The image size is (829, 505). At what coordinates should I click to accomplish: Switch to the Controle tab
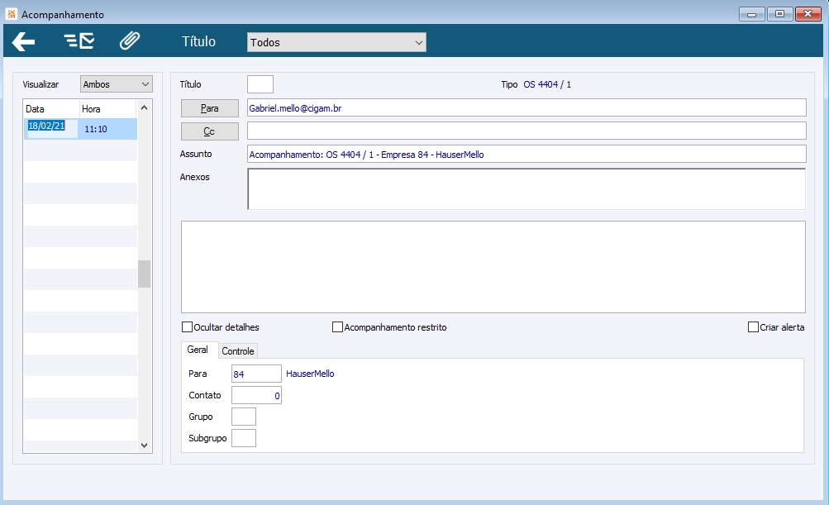[x=238, y=351]
